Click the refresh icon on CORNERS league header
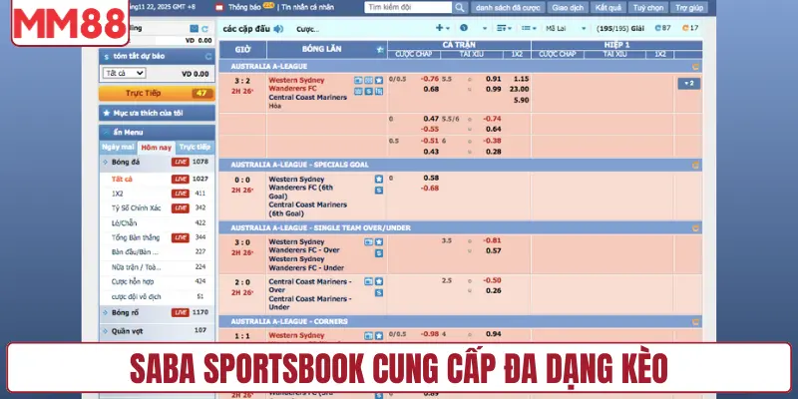798x399 pixels. pyautogui.click(x=695, y=321)
